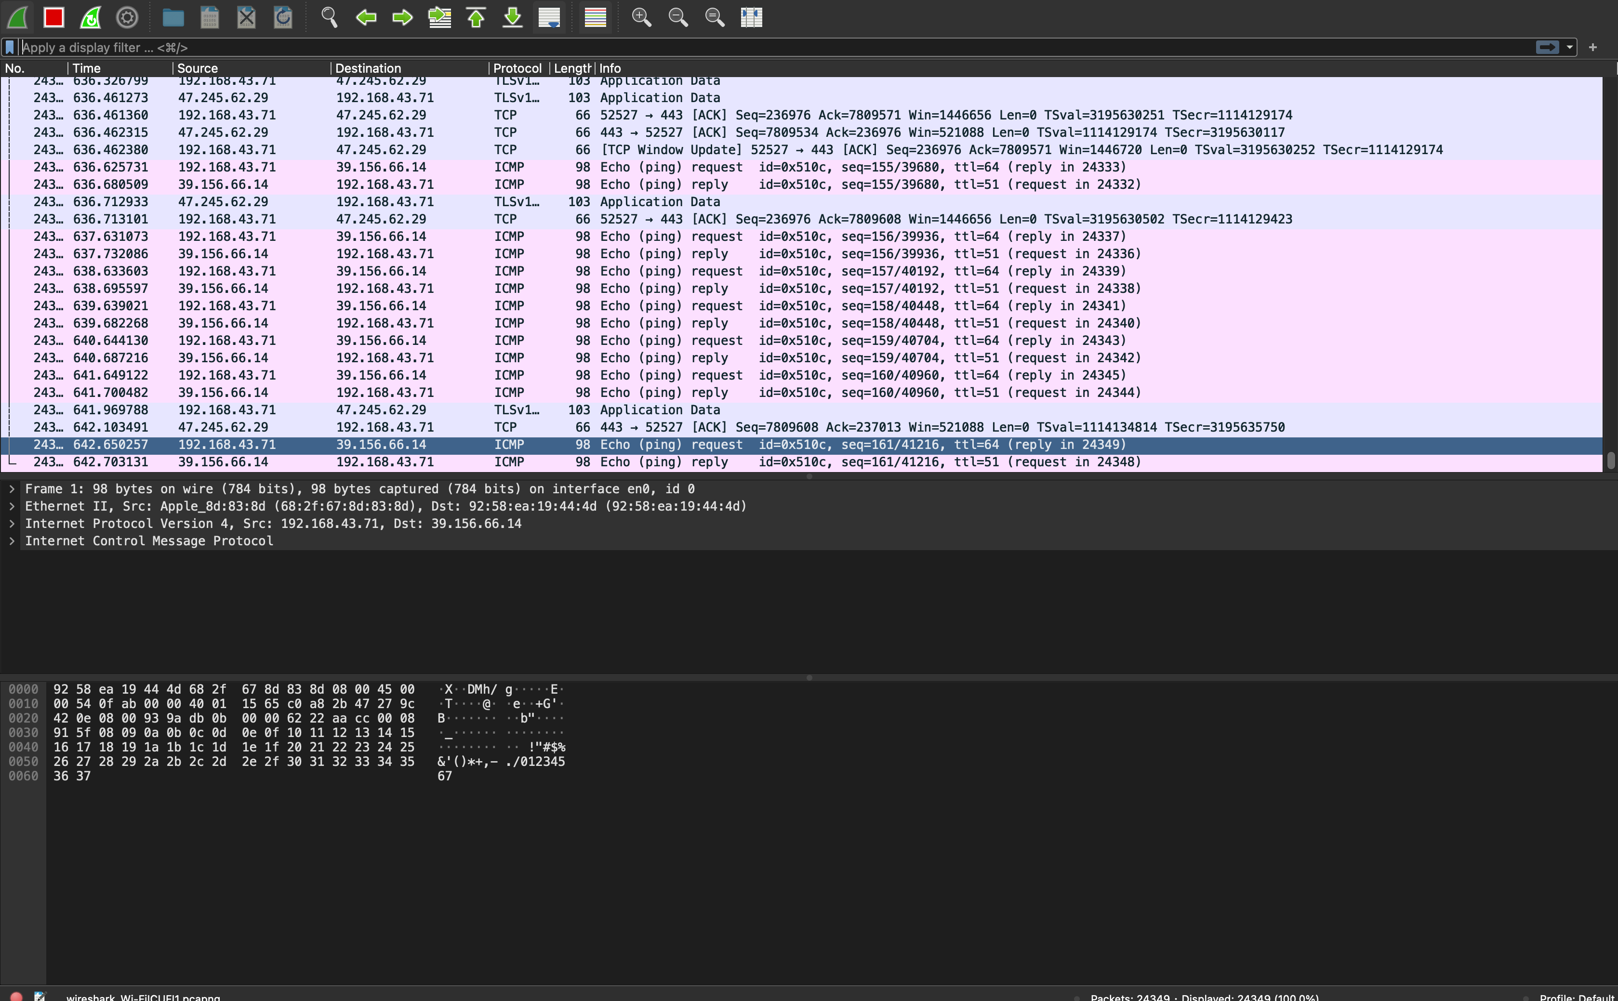Click the red Stop capture button

point(53,17)
